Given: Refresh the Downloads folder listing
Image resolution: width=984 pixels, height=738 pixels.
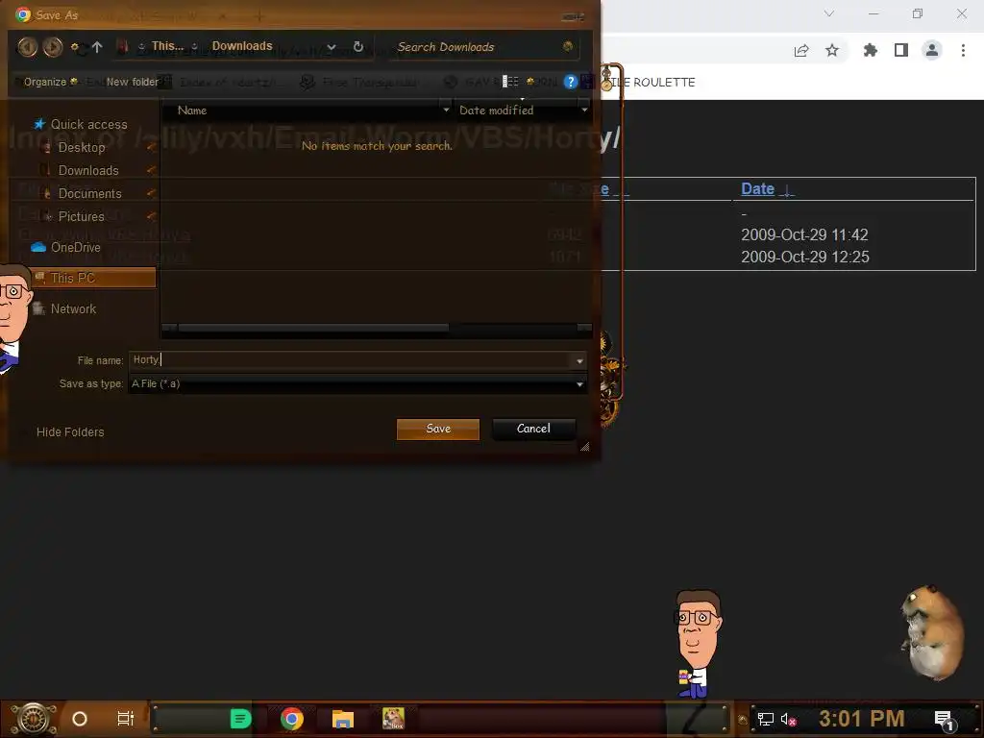Looking at the screenshot, I should pos(358,46).
